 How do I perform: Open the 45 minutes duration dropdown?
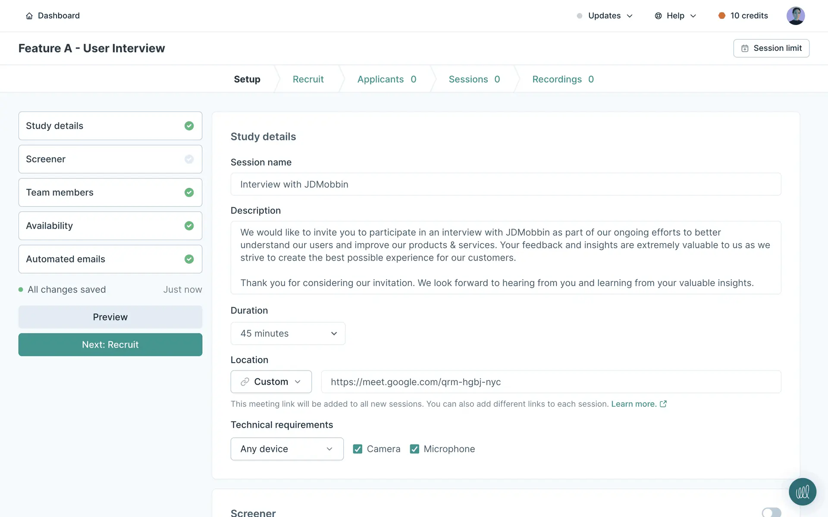point(288,333)
